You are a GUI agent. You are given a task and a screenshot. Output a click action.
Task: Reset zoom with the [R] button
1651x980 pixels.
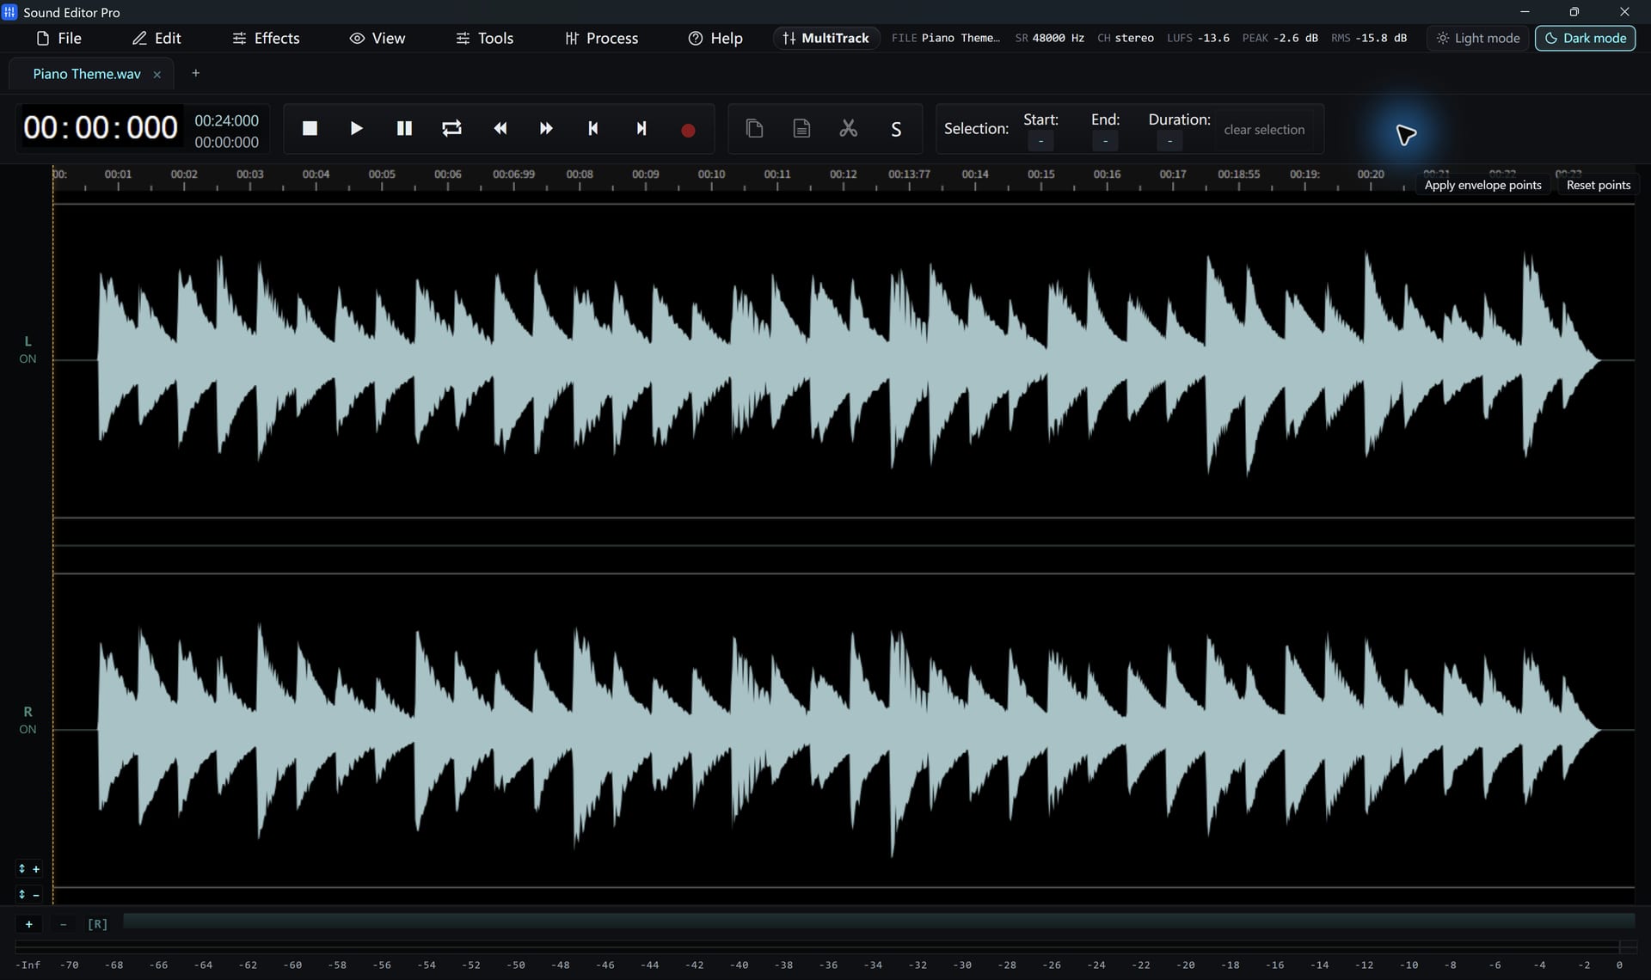[97, 924]
